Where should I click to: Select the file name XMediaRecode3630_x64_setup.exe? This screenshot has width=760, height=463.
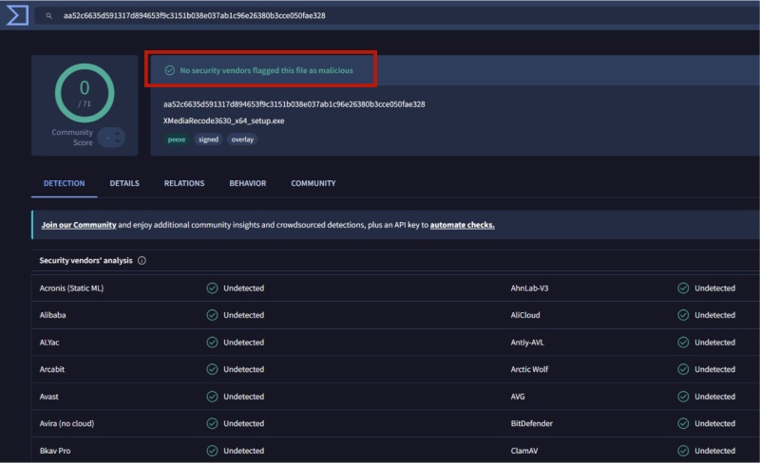point(224,120)
